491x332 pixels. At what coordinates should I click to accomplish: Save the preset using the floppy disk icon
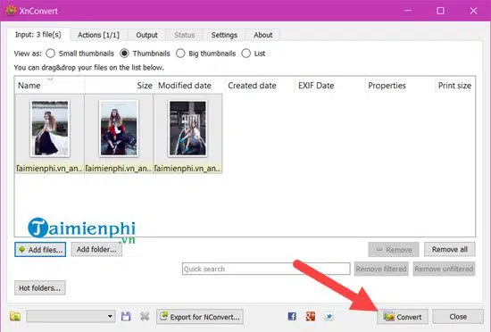click(x=126, y=316)
